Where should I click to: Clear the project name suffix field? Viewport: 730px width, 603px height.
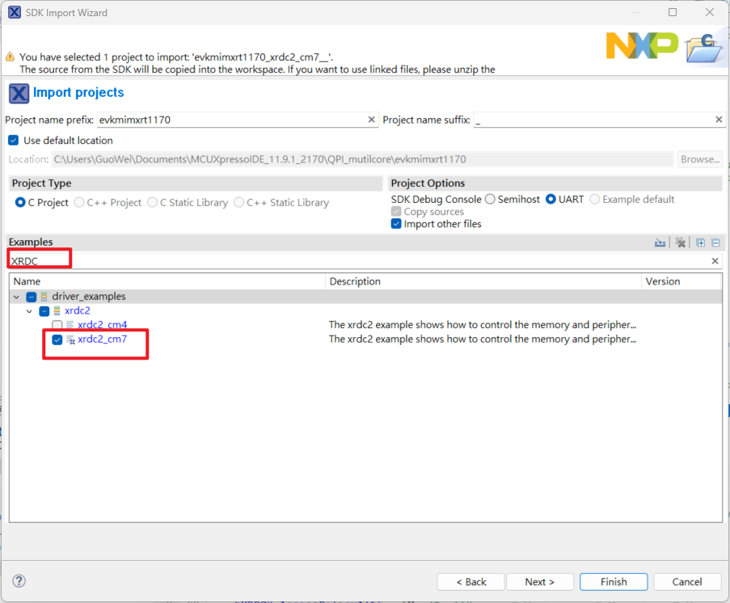click(719, 120)
